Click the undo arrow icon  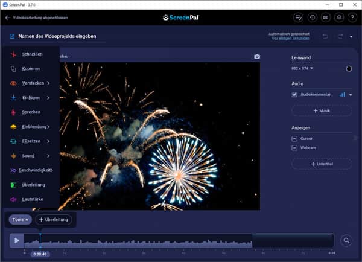[x=325, y=37]
